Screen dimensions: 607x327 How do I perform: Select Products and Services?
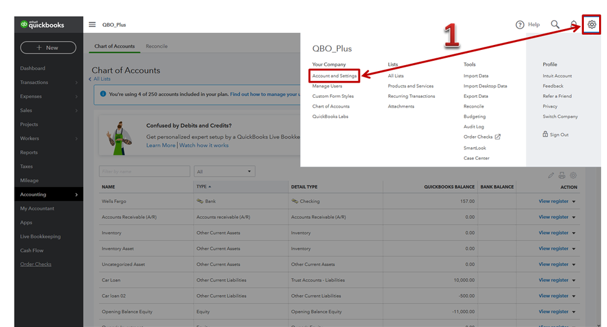411,86
